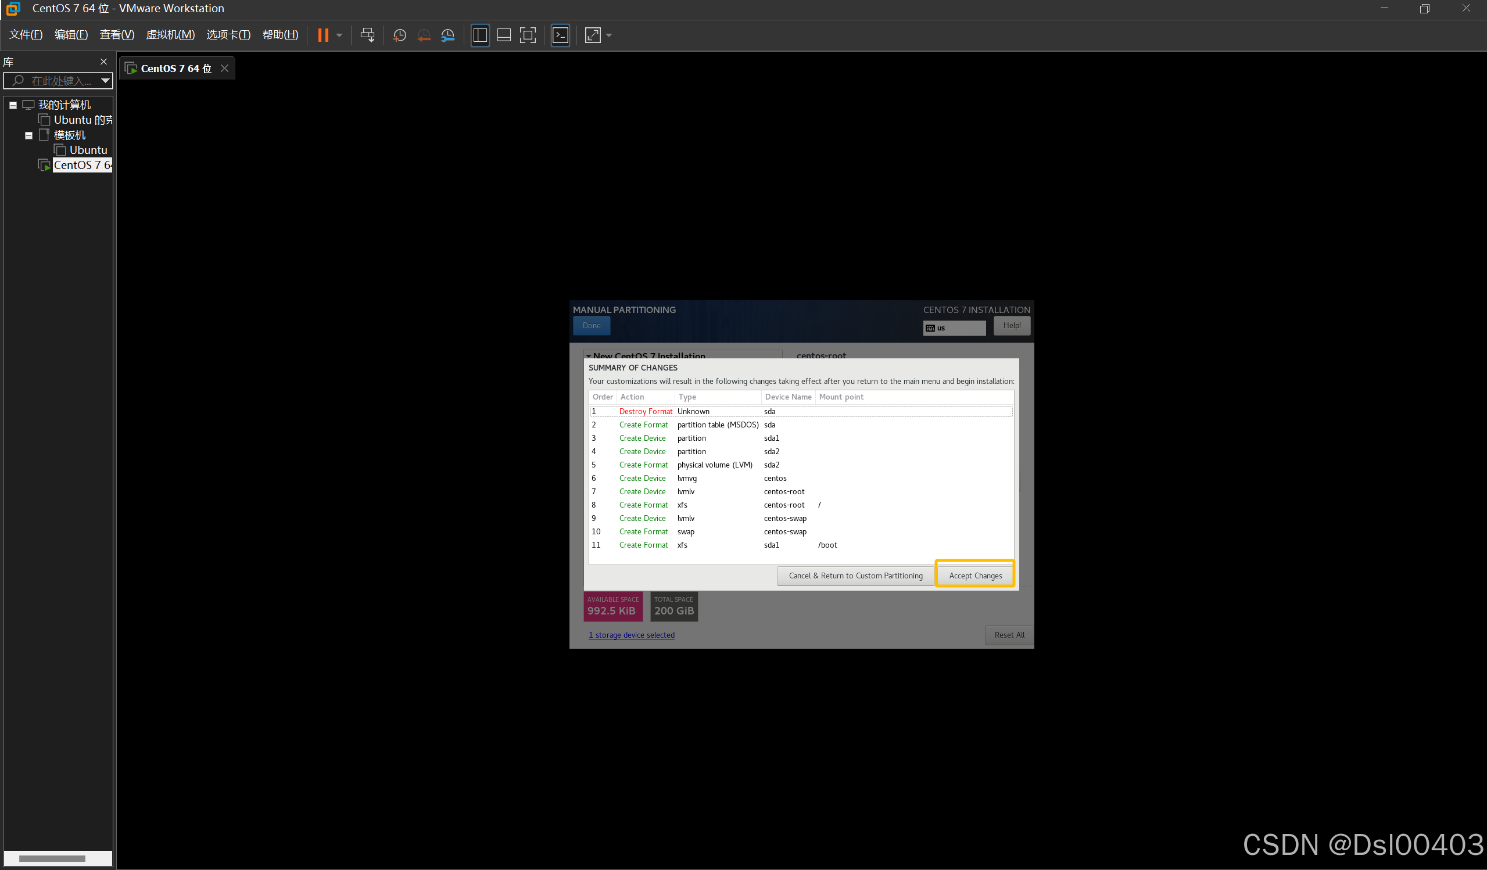Collapse the 模板机 folder node
Viewport: 1487px width, 870px height.
click(x=28, y=136)
